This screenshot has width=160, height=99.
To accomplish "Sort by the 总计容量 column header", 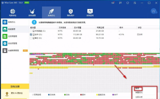I will point(84,27).
